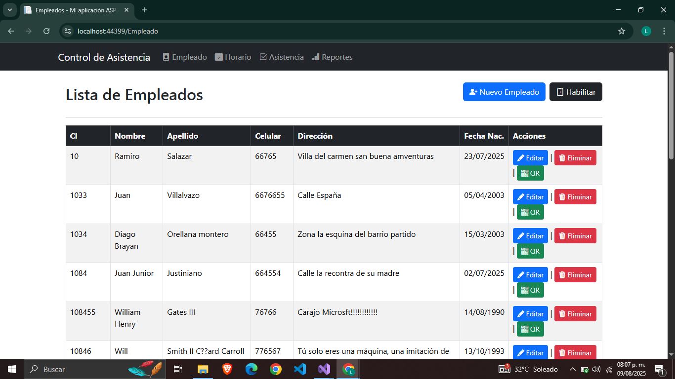Open the Chrome profile avatar
This screenshot has height=379, width=675.
[646, 31]
